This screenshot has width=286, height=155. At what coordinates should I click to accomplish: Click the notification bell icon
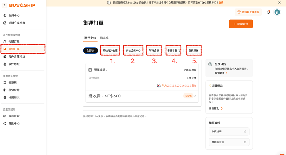(x=268, y=12)
